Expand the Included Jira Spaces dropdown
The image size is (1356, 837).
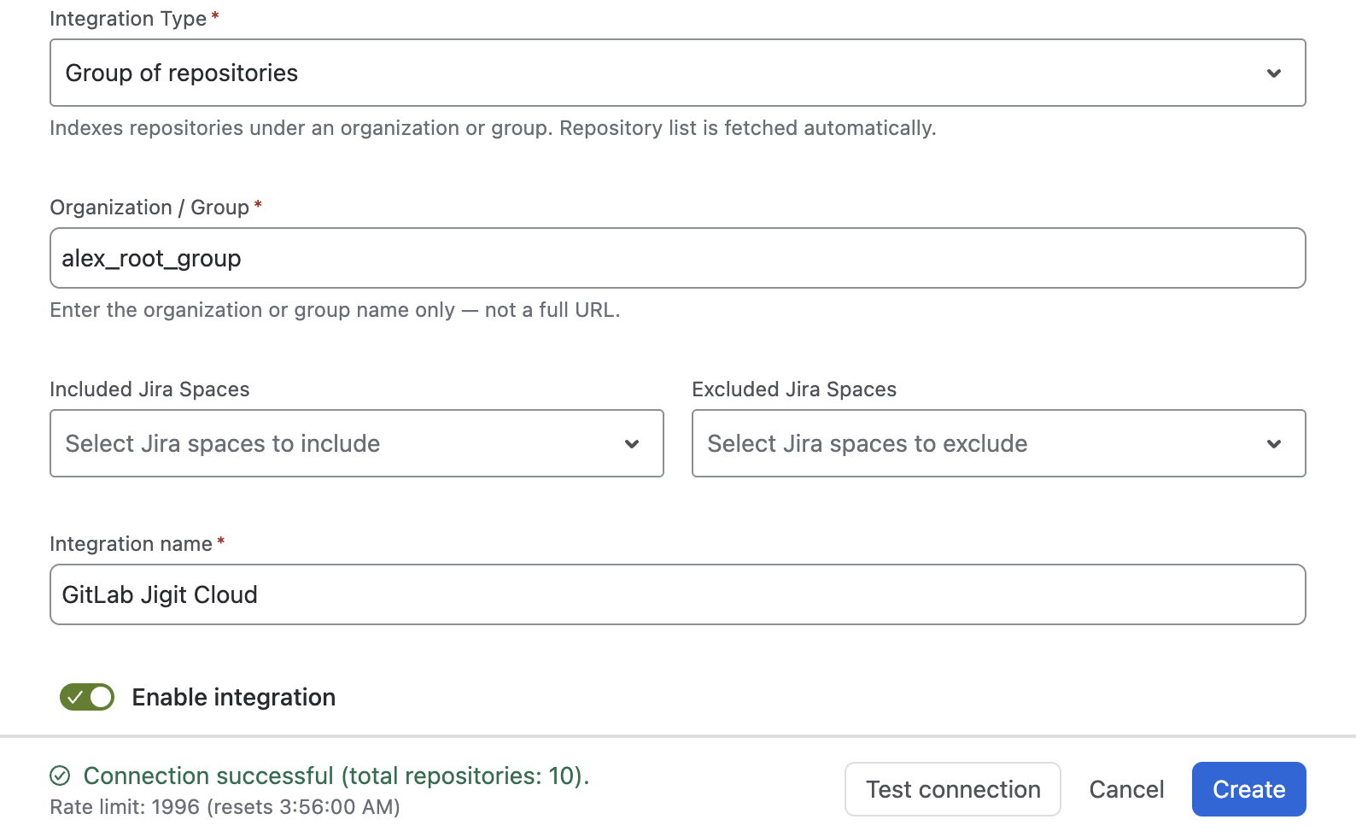[x=357, y=443]
